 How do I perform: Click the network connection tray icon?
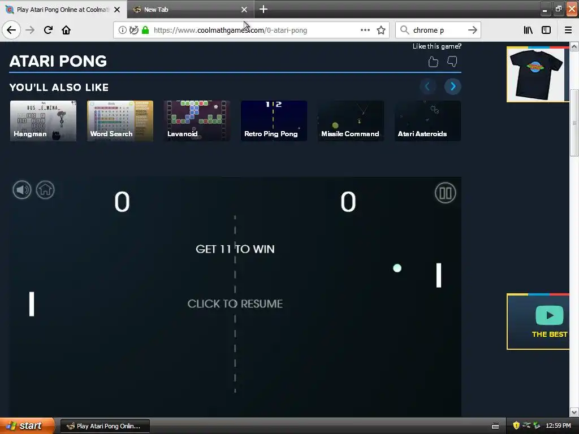point(526,426)
